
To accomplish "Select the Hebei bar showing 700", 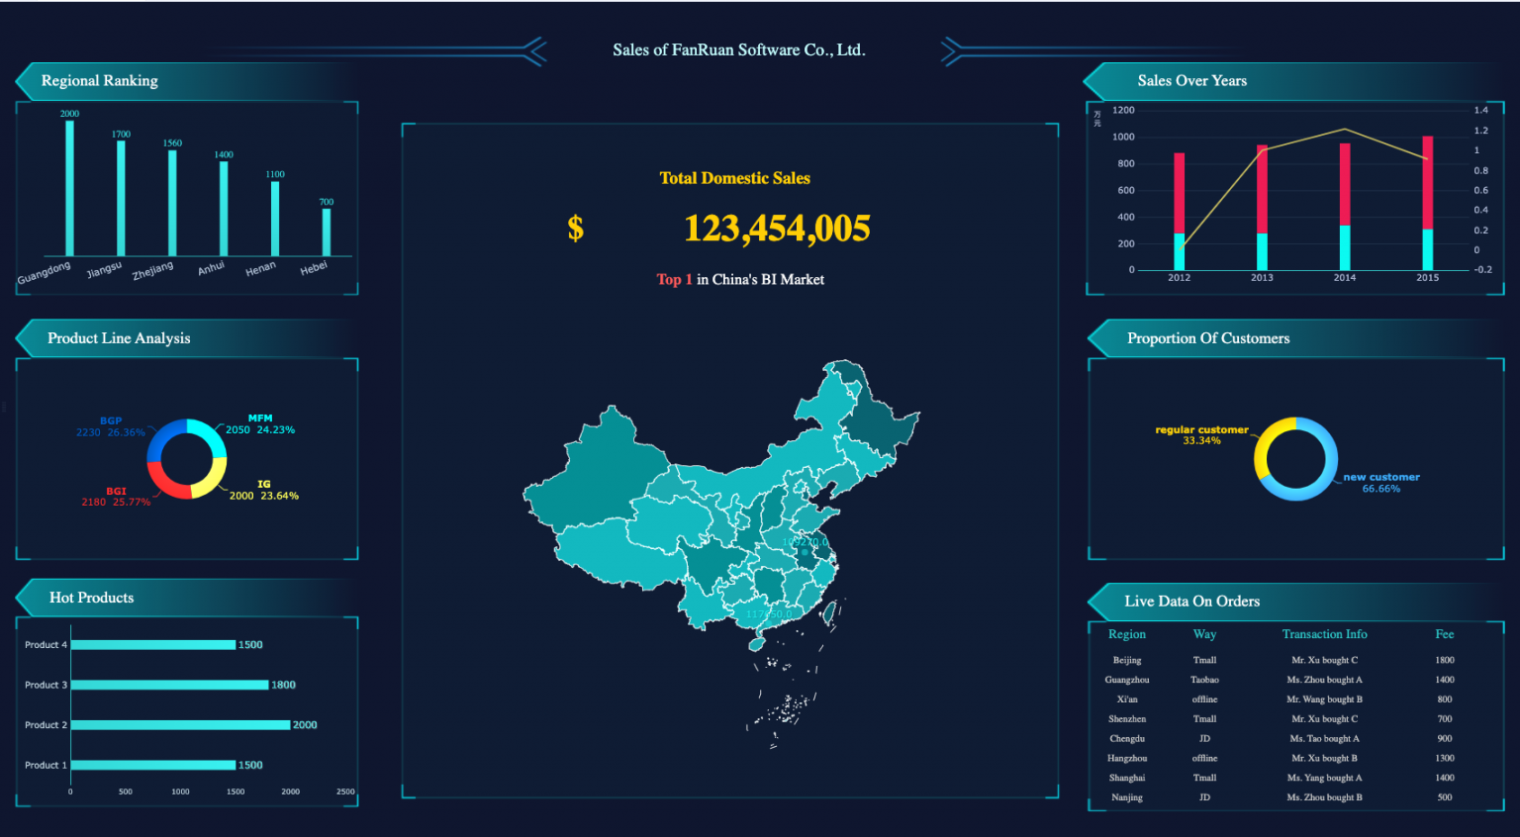I will pos(327,232).
